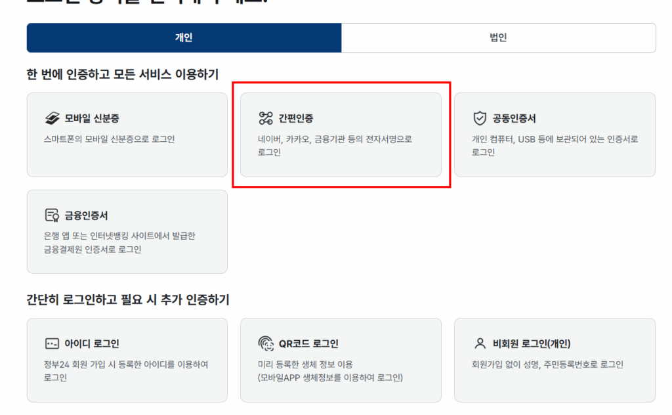Click the 공동인증서 shield icon
The image size is (672, 415).
pyautogui.click(x=480, y=118)
